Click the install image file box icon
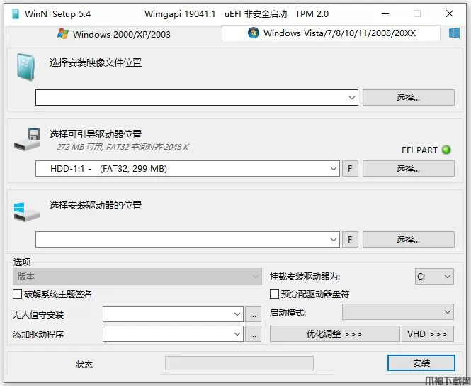 pyautogui.click(x=25, y=67)
